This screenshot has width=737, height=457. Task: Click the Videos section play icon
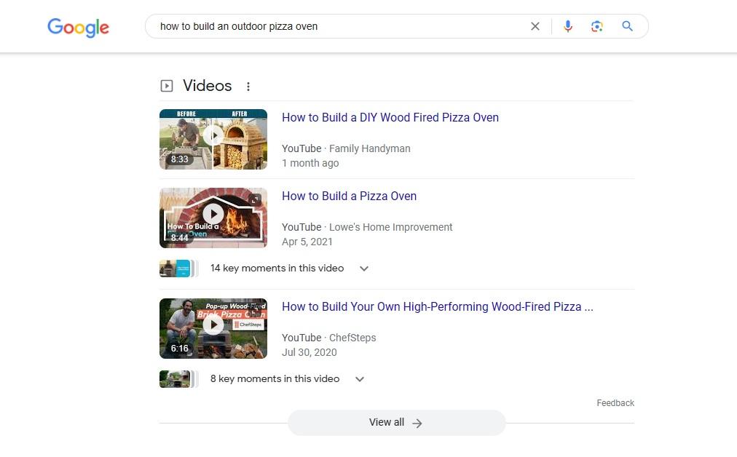tap(167, 86)
